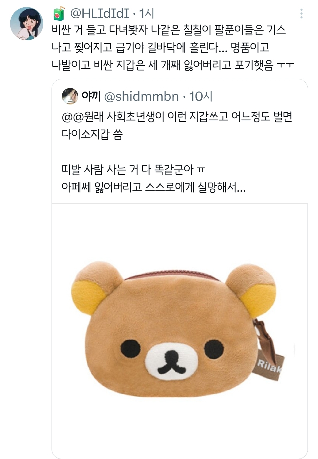Open the three-dot more options menu

(301, 14)
